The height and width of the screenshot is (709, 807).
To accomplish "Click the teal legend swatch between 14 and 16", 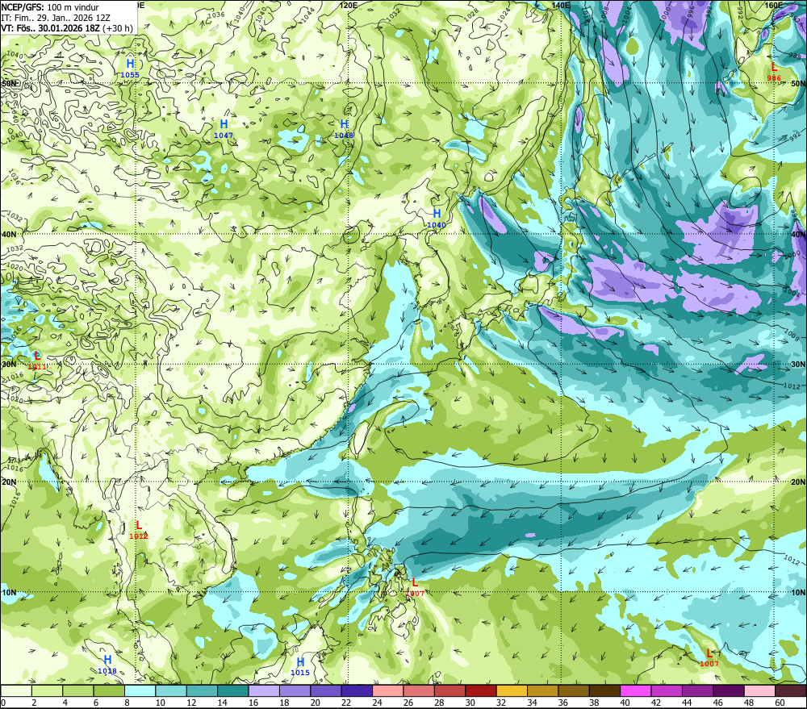I will pyautogui.click(x=233, y=690).
